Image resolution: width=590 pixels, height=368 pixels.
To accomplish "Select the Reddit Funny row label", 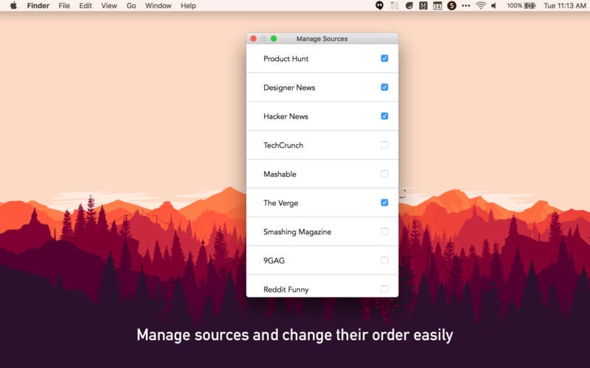I will coord(286,289).
